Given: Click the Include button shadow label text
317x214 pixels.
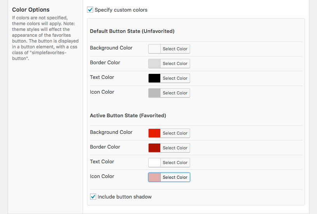Looking at the screenshot, I should (125, 197).
